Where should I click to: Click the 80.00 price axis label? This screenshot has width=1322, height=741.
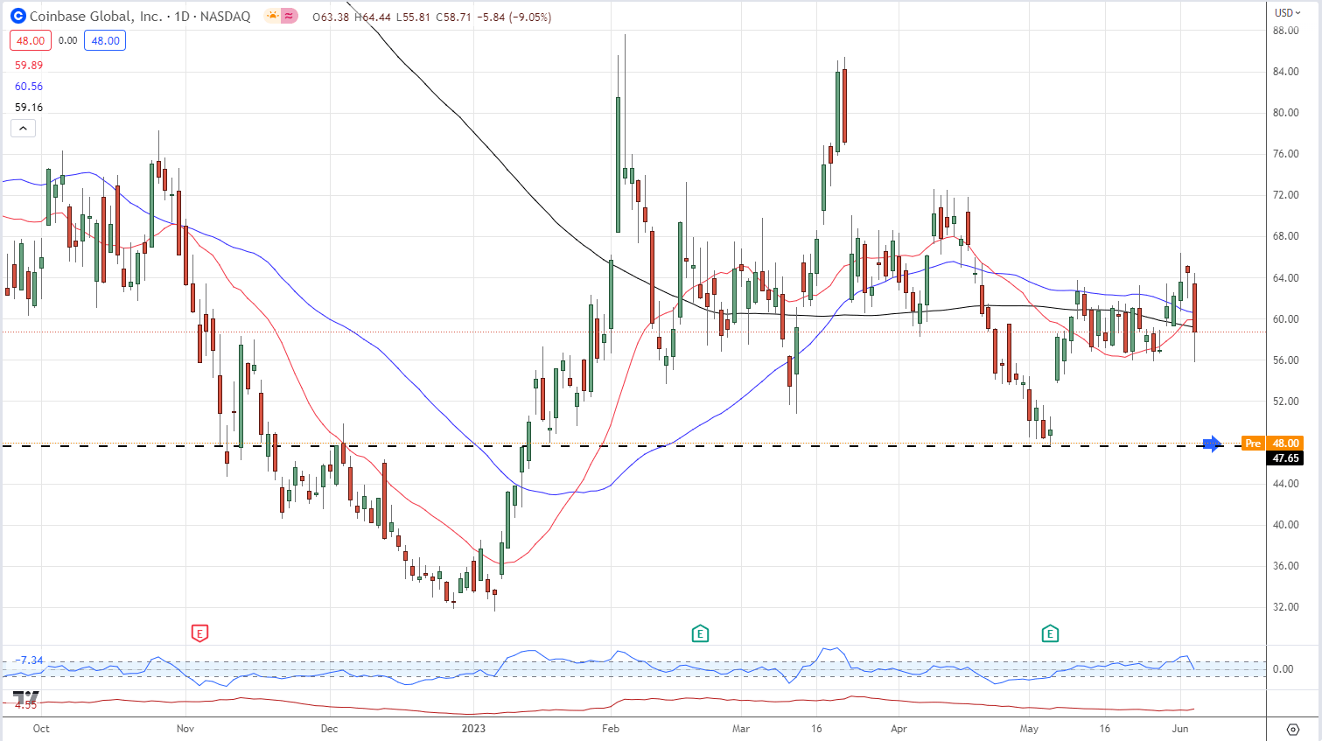(x=1286, y=113)
